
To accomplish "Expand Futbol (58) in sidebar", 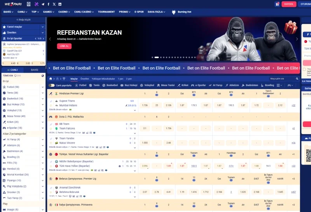I will point(43,87).
